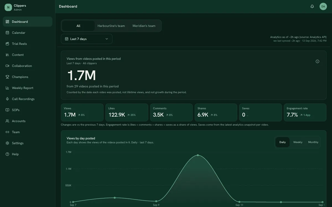
Task: Open the Content section link
Action: coord(27,55)
